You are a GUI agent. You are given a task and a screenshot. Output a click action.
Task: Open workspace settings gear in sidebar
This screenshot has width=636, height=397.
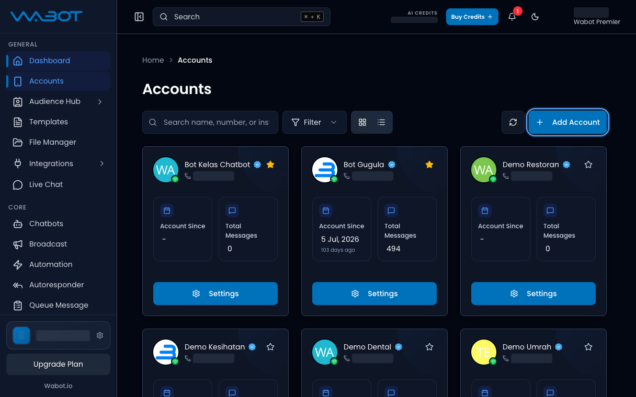pyautogui.click(x=100, y=335)
